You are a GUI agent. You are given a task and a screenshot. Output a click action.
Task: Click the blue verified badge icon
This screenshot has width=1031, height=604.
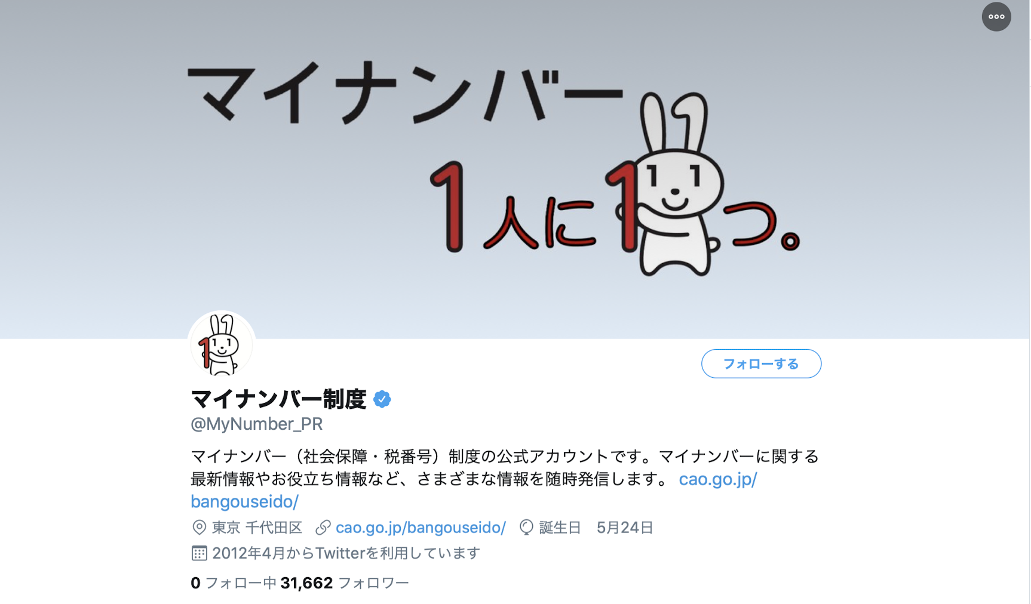[382, 399]
